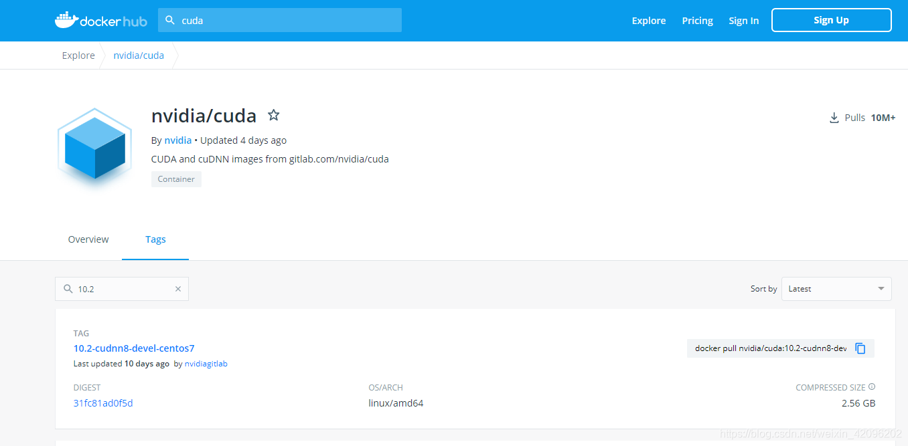Open the 10.2-cudnn8-devel-centos7 tag

[x=133, y=348]
